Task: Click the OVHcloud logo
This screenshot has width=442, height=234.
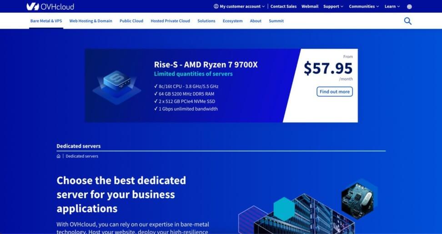Action: pos(50,6)
